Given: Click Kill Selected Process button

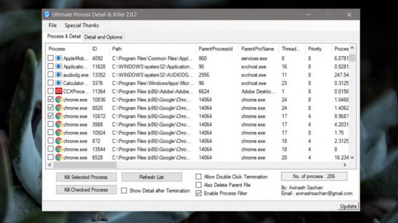Looking at the screenshot, I should pyautogui.click(x=86, y=177).
